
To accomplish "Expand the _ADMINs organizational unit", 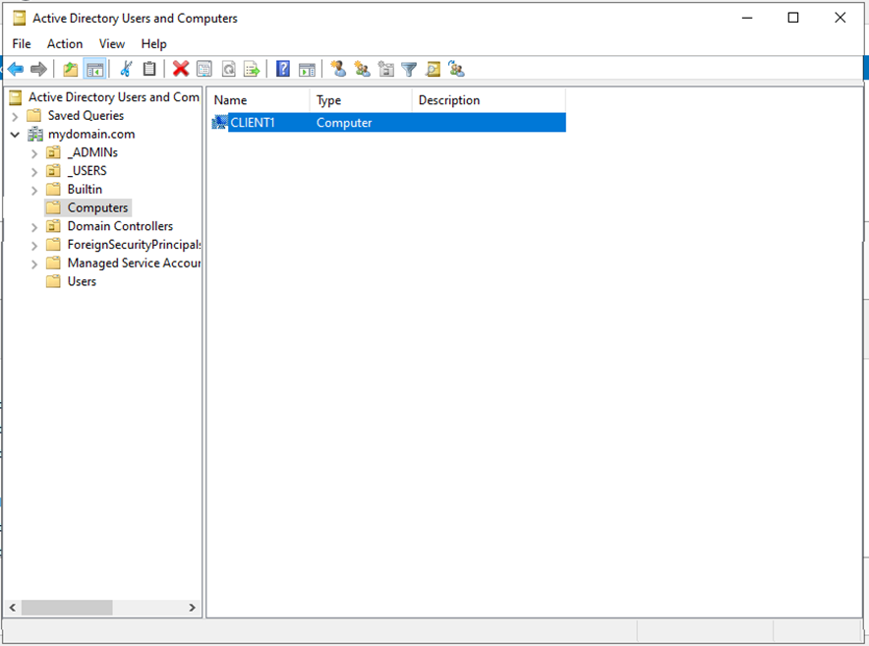I will pos(34,153).
